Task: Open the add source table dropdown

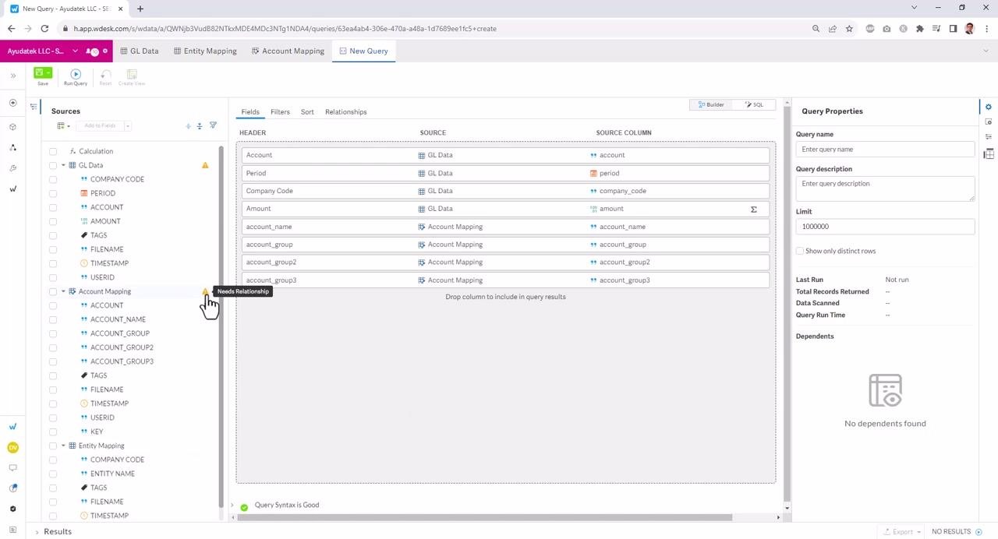Action: (x=63, y=125)
